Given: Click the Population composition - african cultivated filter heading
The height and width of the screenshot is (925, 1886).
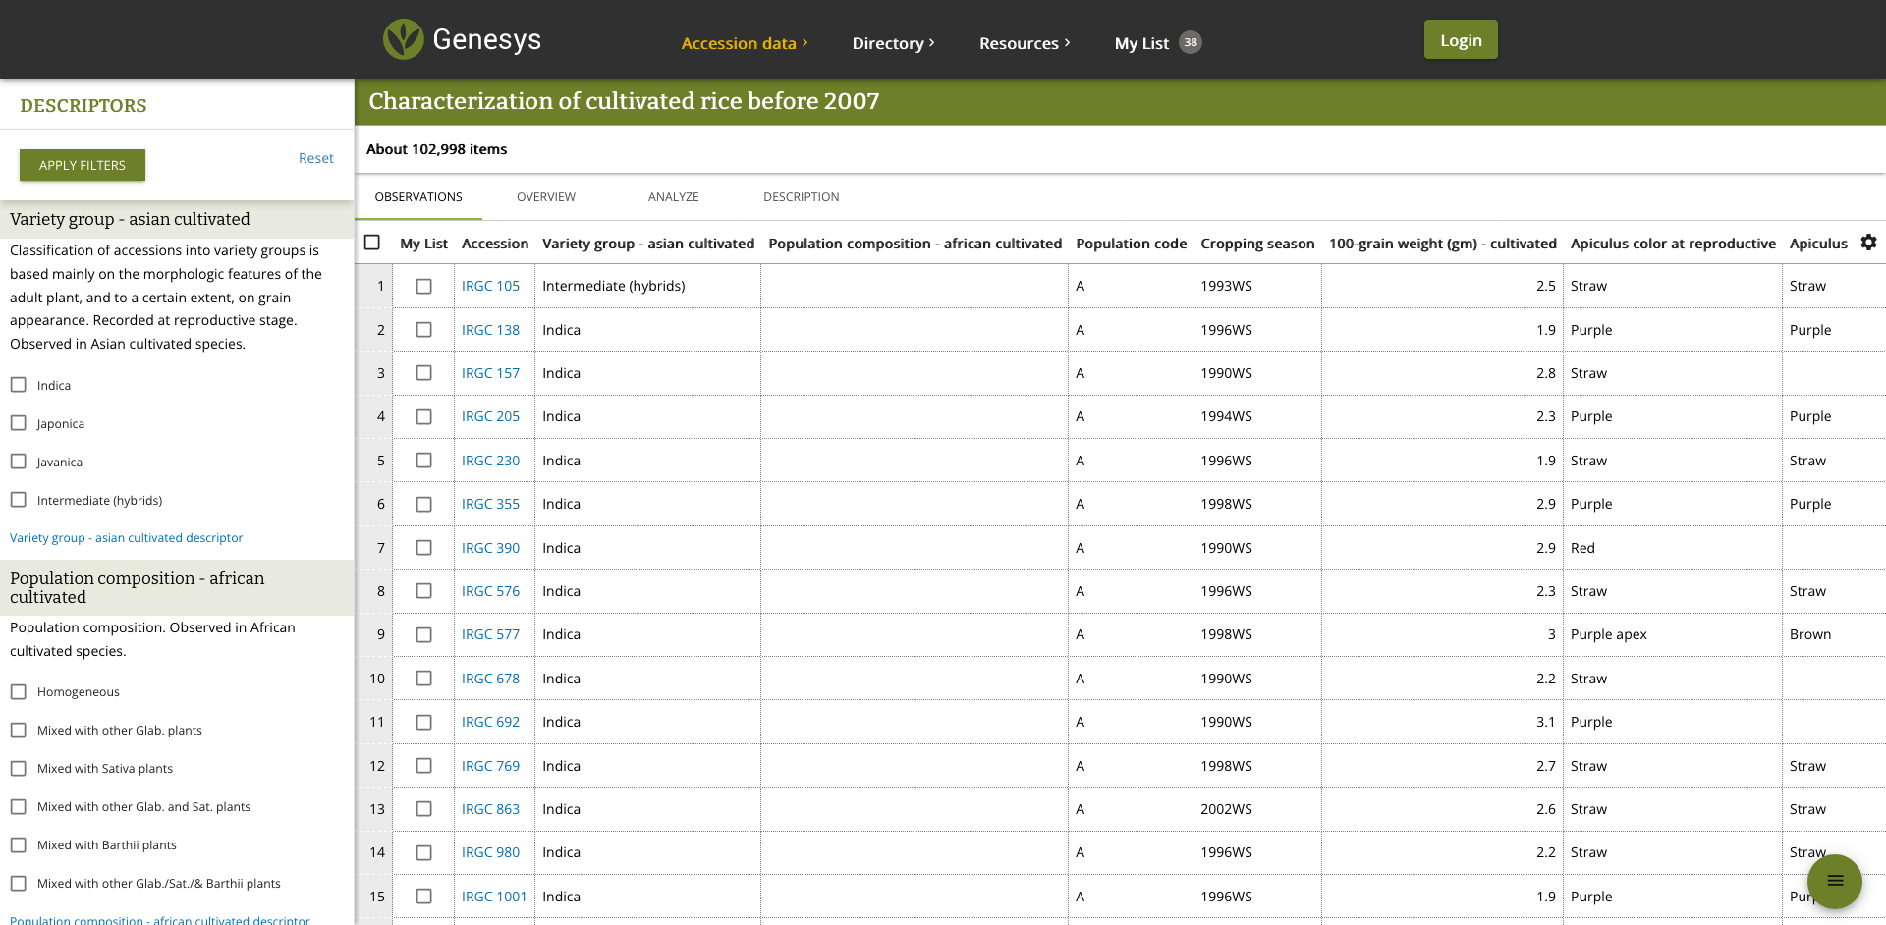Looking at the screenshot, I should tap(138, 587).
